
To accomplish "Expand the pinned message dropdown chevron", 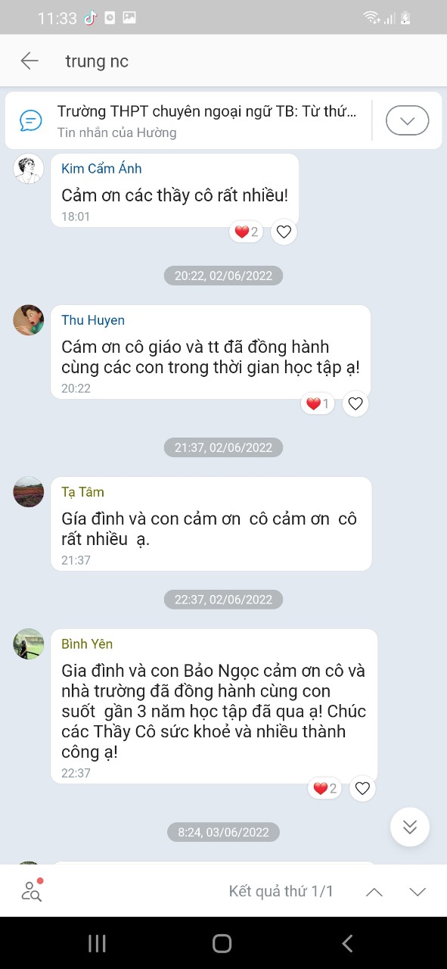I will 407,120.
